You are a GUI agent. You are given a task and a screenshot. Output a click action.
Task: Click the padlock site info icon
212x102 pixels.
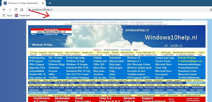pos(29,10)
